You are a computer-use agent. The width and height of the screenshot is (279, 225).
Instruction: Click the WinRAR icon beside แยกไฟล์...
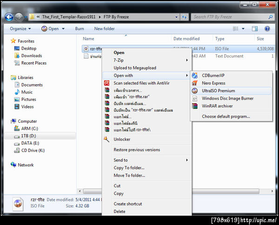(x=107, y=117)
